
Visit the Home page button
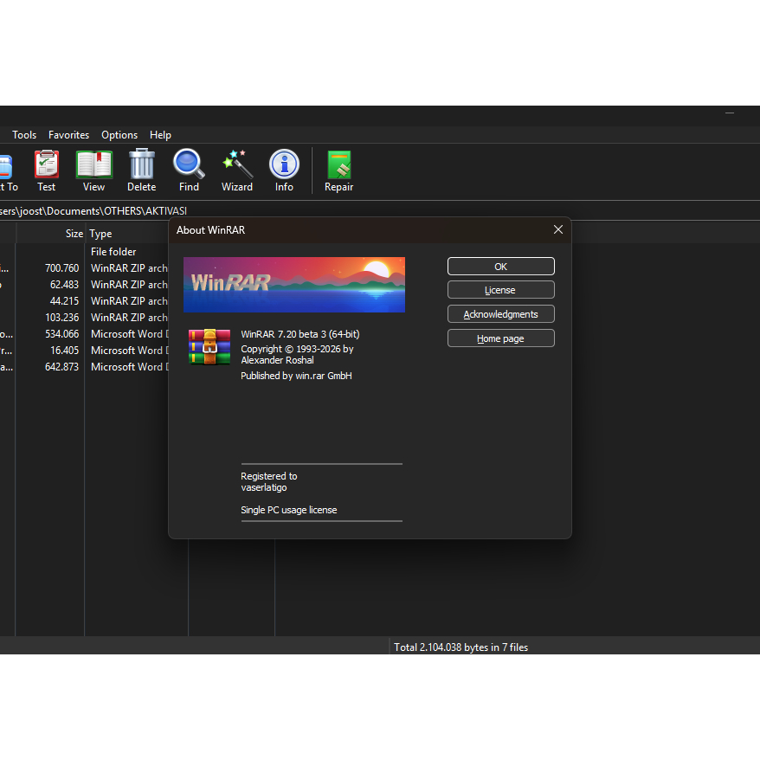(x=500, y=338)
